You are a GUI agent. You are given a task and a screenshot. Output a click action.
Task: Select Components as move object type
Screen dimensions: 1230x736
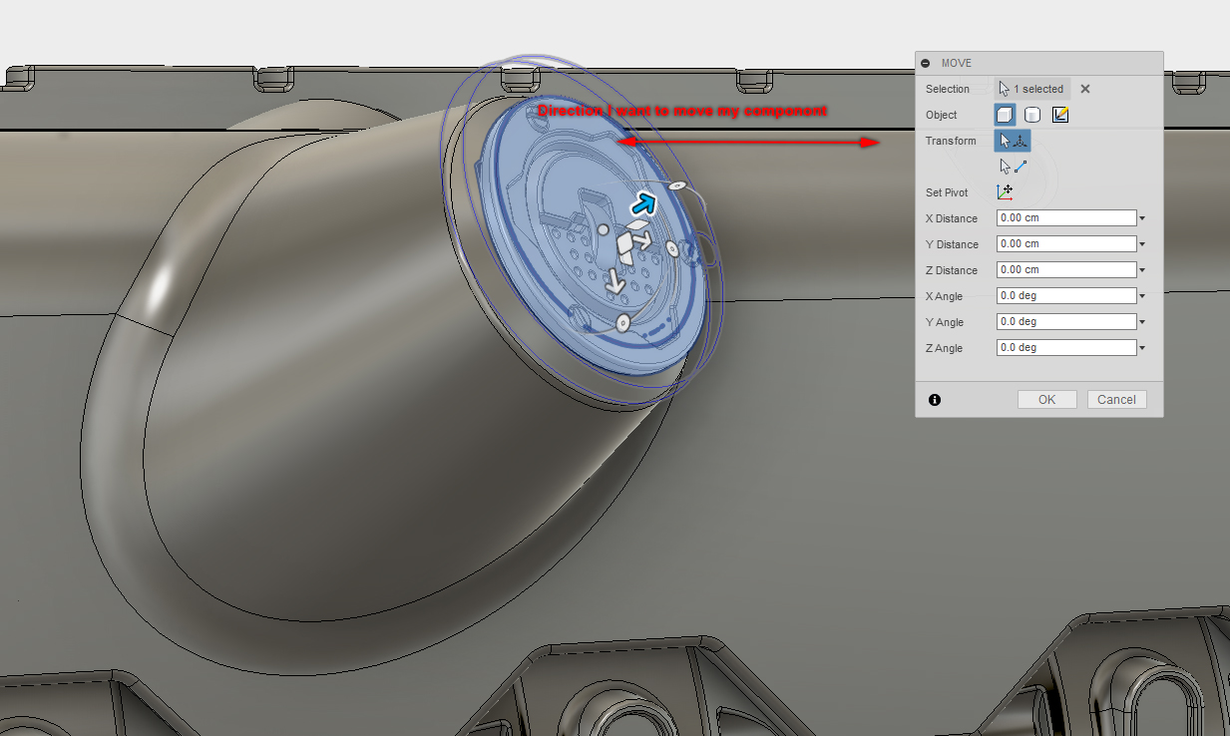[x=1005, y=115]
